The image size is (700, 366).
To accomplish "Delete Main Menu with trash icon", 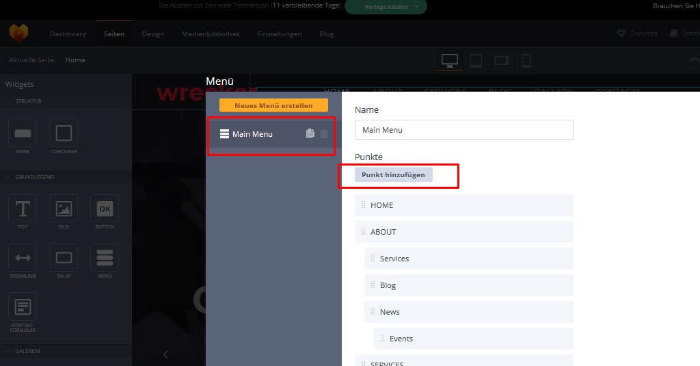I will tap(324, 134).
